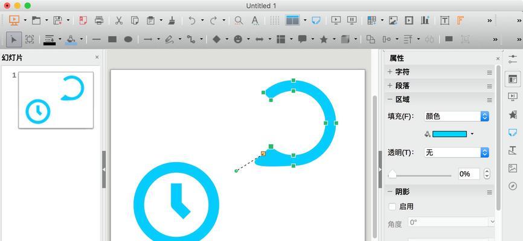Open the 透明 transparency type combo box
This screenshot has height=241, width=523.
click(x=457, y=152)
